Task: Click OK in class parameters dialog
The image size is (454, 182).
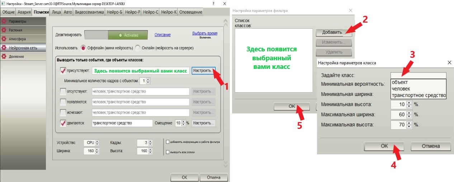Action: point(384,146)
